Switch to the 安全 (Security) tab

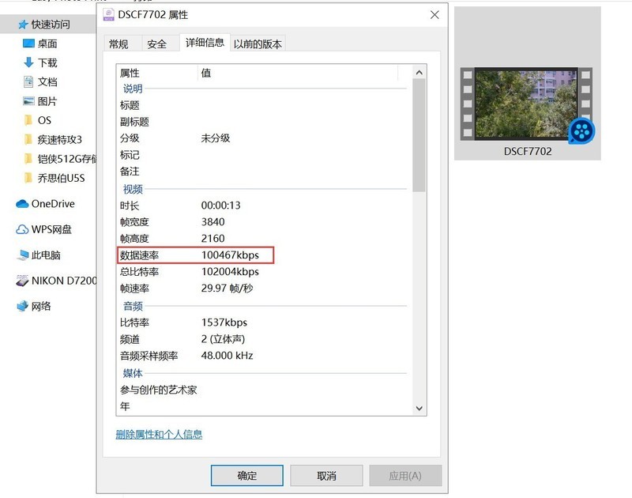159,44
